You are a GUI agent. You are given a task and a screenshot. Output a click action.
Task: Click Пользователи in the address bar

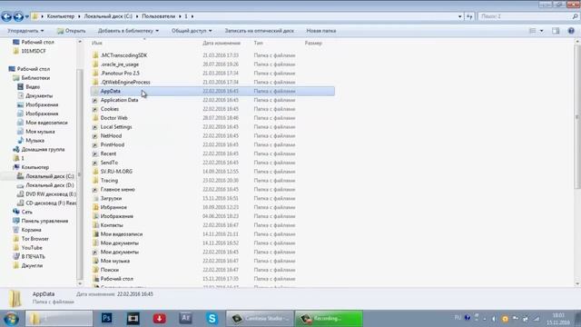pyautogui.click(x=158, y=16)
